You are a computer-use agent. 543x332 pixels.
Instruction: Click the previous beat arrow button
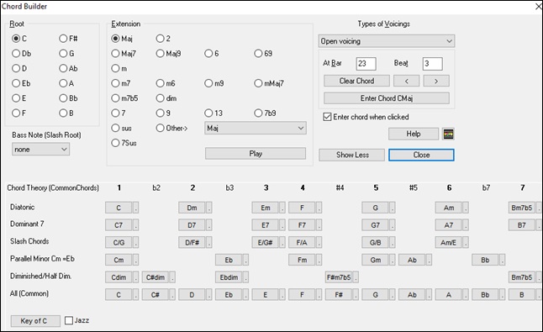coord(406,81)
